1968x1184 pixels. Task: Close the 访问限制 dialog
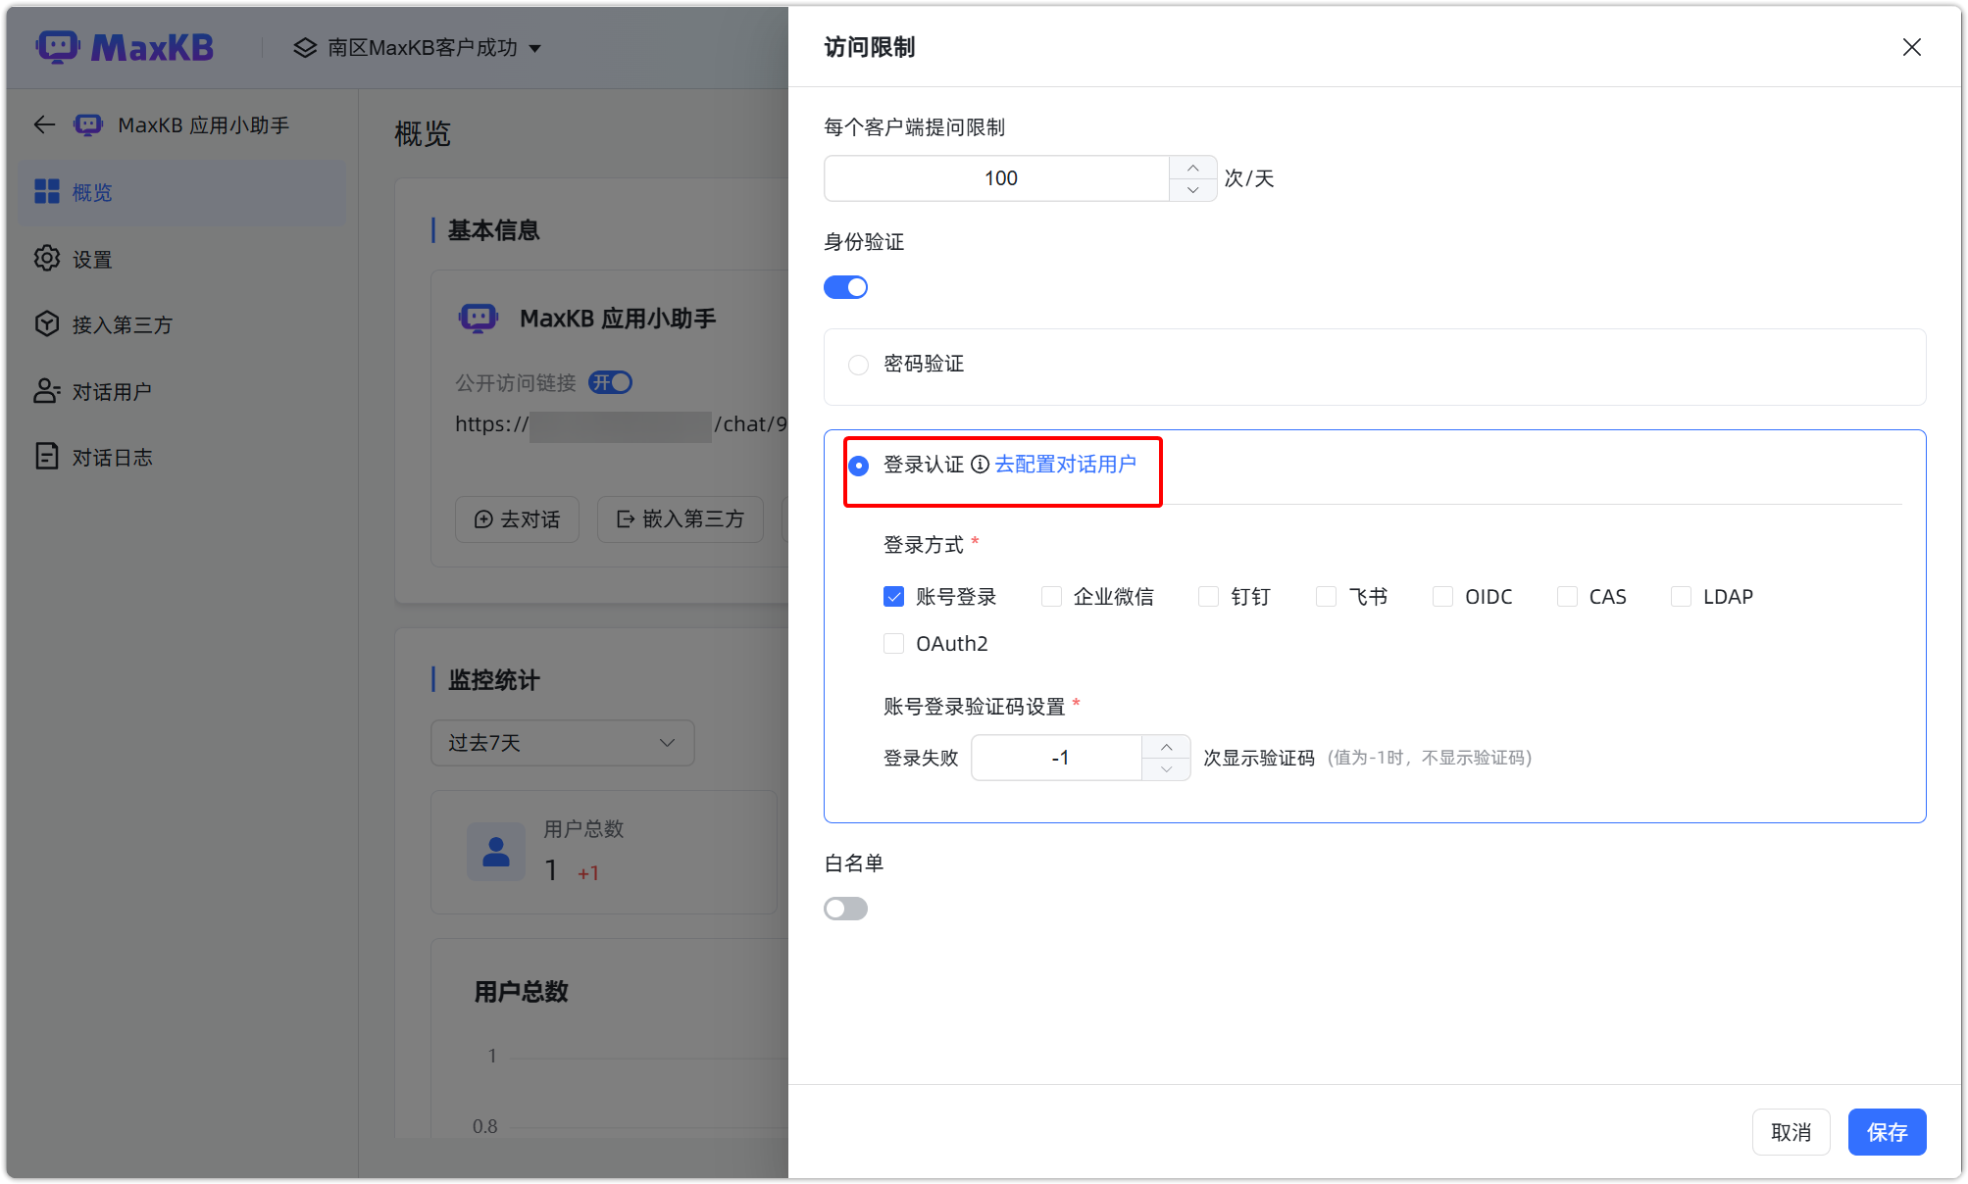click(1911, 46)
